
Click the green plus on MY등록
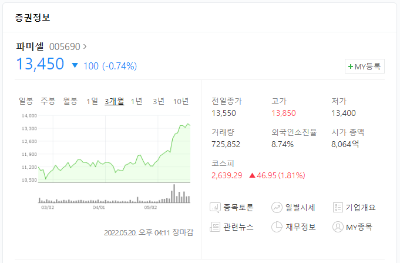pos(351,67)
